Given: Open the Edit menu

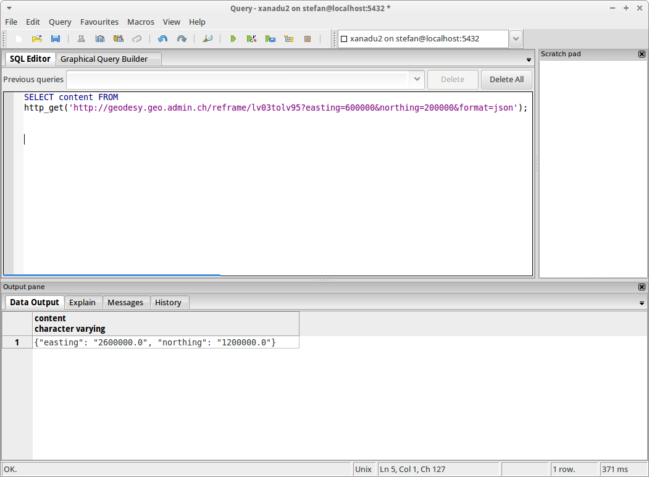Looking at the screenshot, I should coord(33,22).
